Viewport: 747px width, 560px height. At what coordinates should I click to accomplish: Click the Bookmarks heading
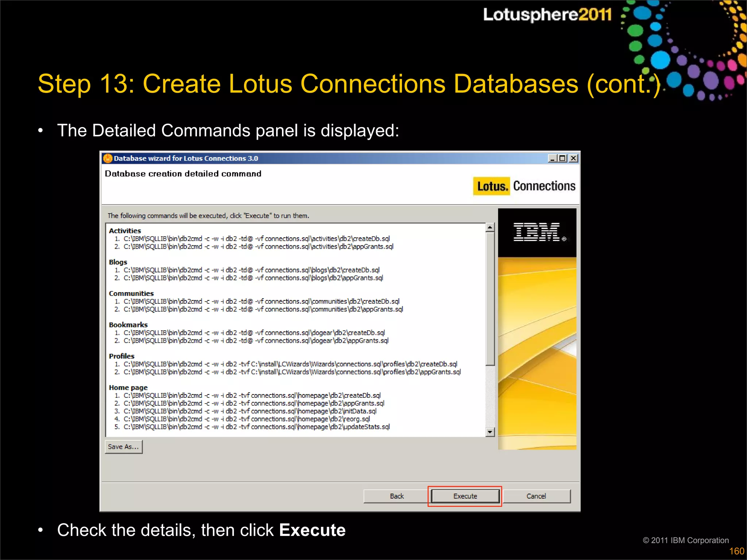coord(128,325)
